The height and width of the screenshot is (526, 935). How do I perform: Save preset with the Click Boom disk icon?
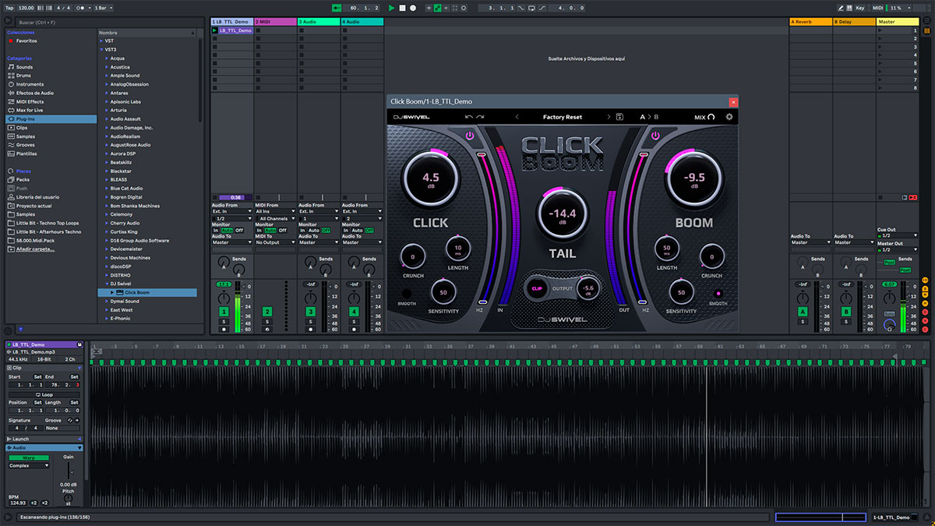point(619,117)
